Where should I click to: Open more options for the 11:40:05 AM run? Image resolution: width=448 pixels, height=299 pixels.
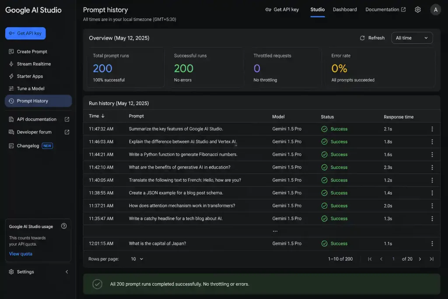432,180
